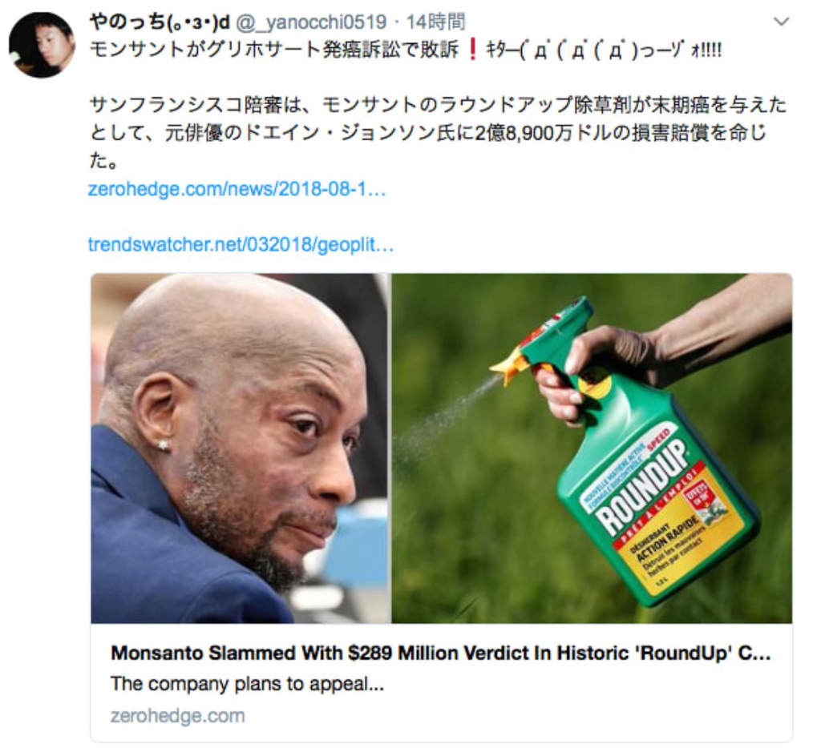Image resolution: width=821 pixels, height=748 pixels.
Task: Open the 14時間 tweet timestamp
Action: (435, 22)
